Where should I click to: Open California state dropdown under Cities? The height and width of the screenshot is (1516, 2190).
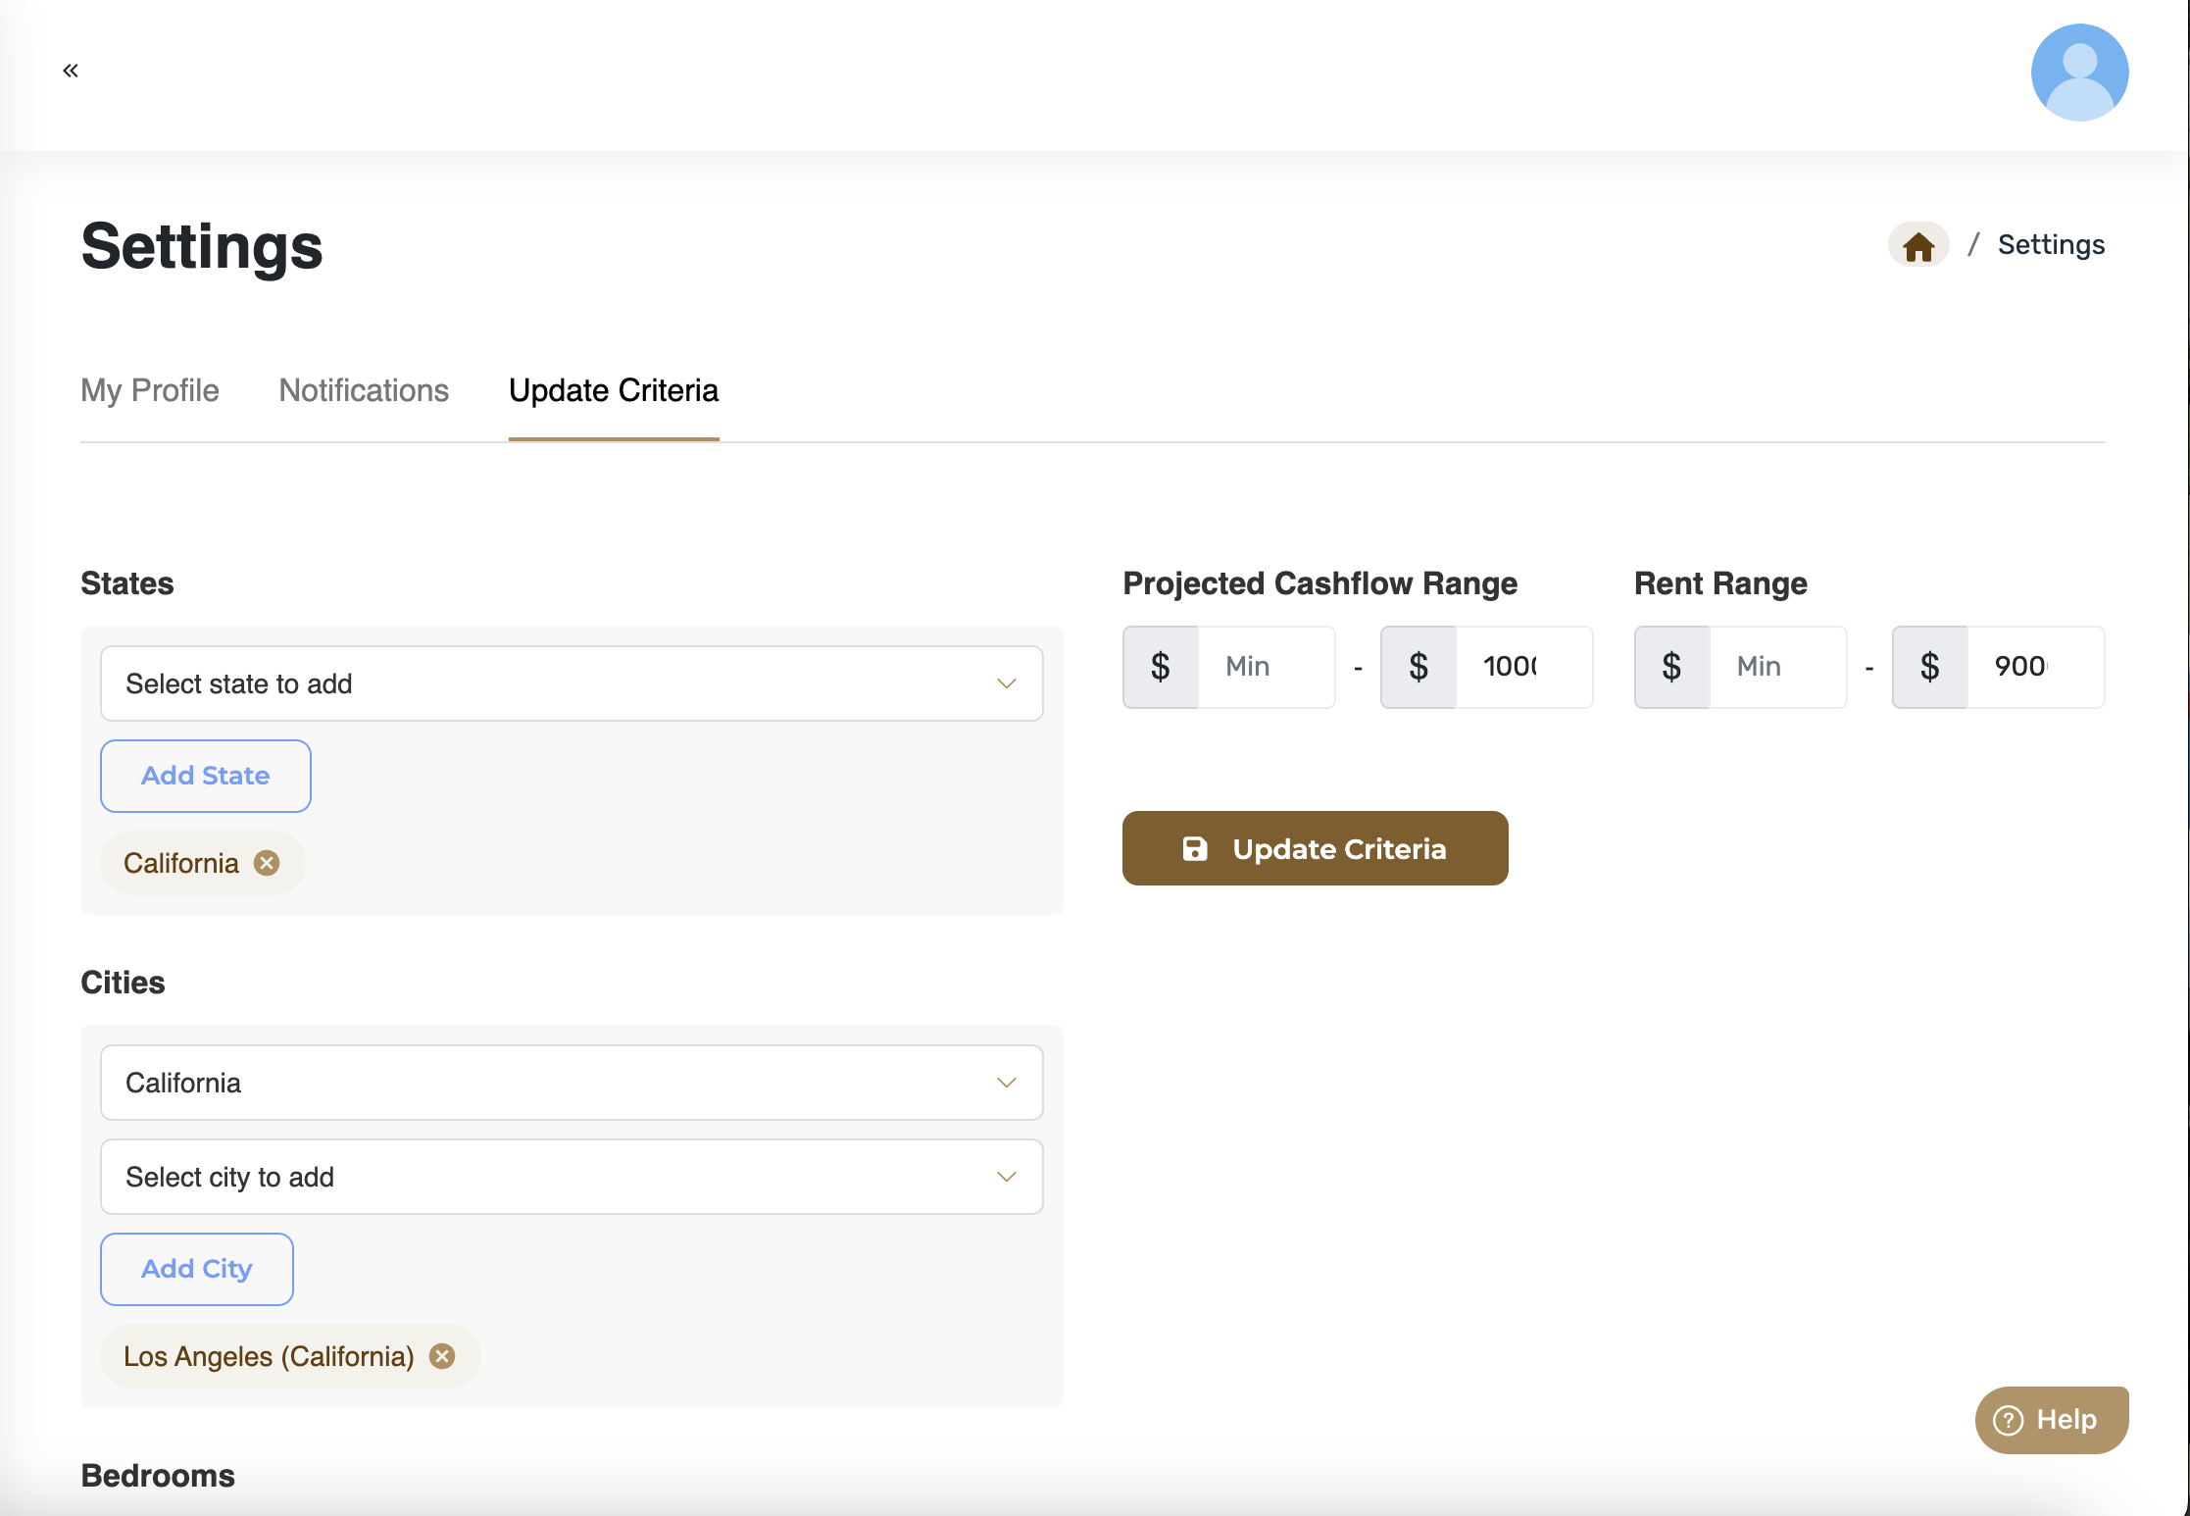point(572,1083)
